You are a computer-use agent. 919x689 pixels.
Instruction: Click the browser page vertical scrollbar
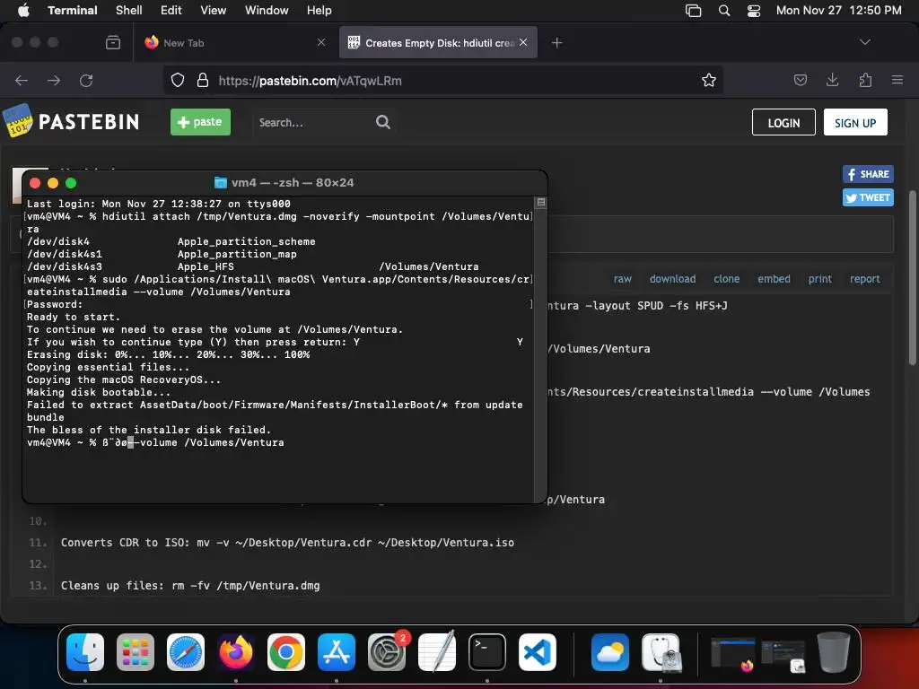pos(912,278)
